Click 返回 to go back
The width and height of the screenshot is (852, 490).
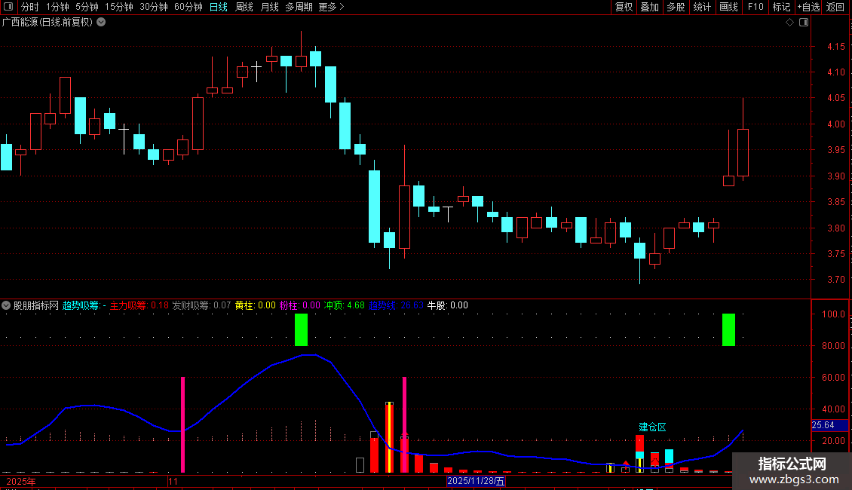point(835,7)
